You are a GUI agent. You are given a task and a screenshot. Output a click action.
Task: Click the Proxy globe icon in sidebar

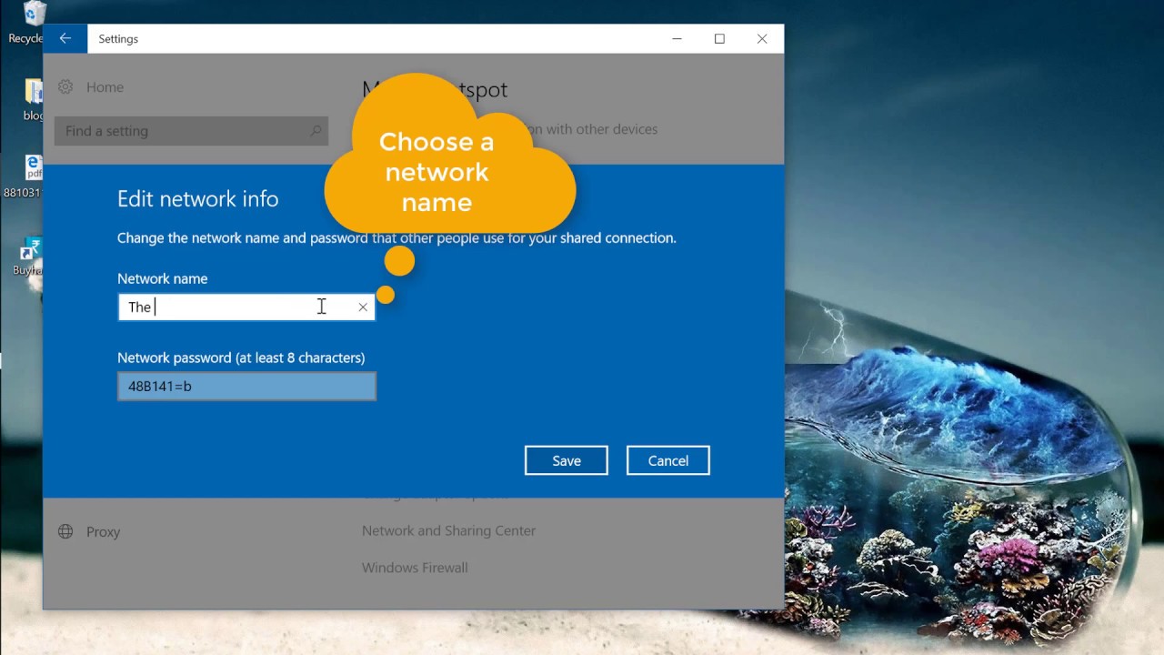pyautogui.click(x=65, y=531)
